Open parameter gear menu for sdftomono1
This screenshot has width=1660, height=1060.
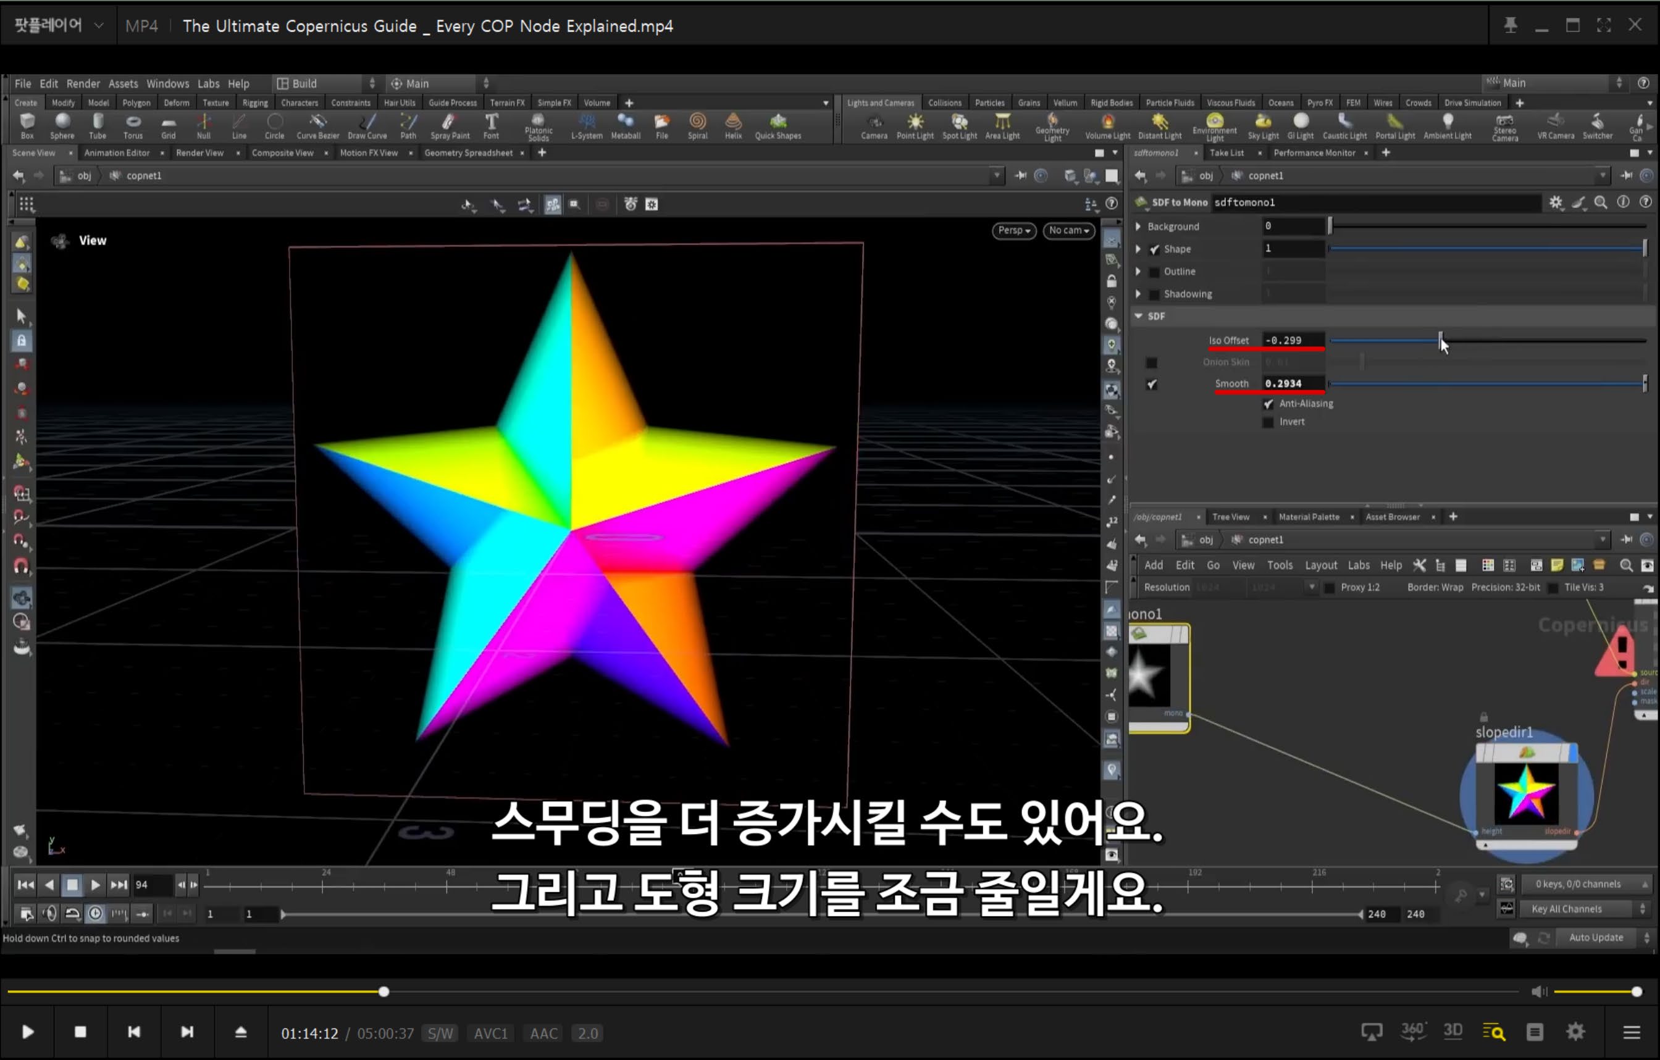point(1556,202)
